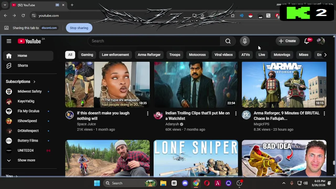Viewport: 336px width, 189px height.
Task: Select the Troops chip
Action: [175, 55]
